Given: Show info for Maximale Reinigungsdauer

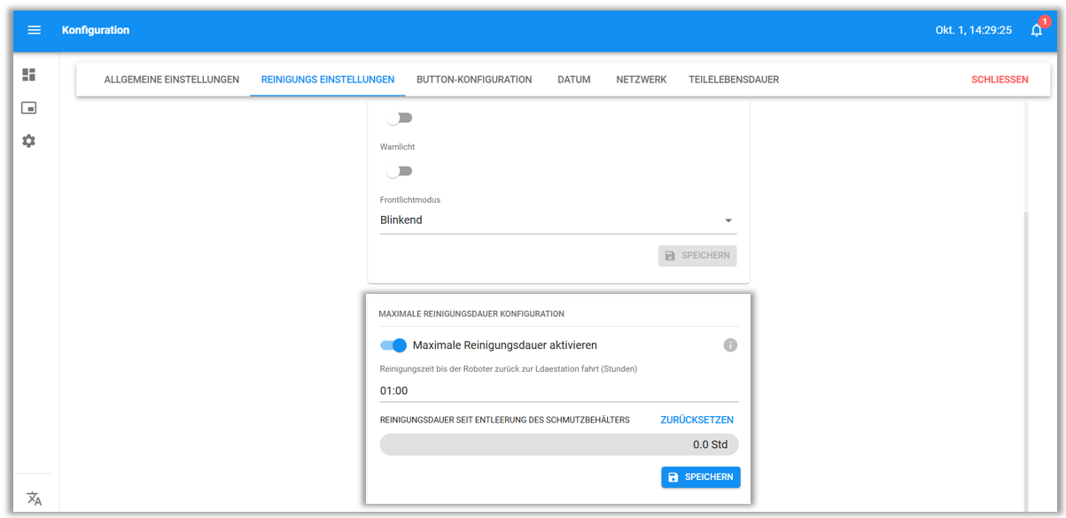Looking at the screenshot, I should tap(730, 345).
